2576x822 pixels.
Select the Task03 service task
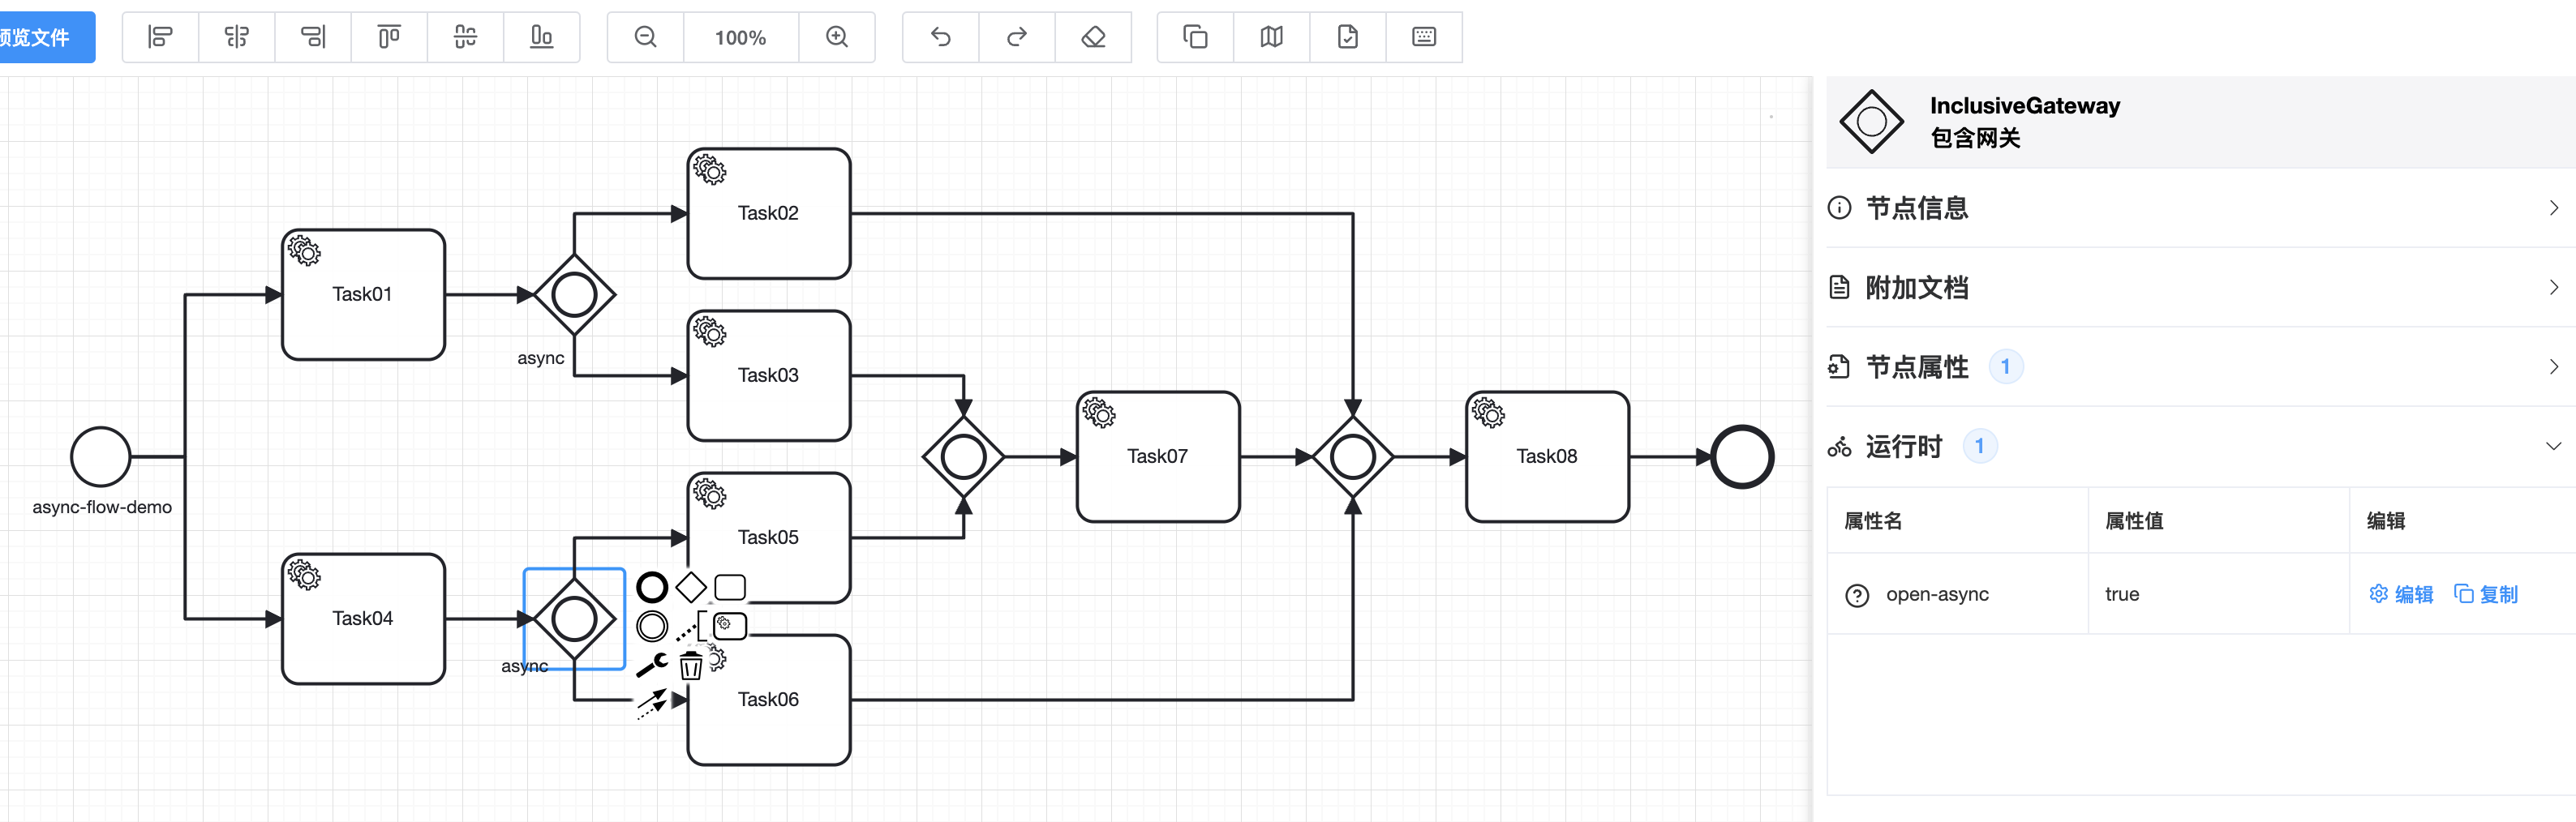tap(769, 376)
